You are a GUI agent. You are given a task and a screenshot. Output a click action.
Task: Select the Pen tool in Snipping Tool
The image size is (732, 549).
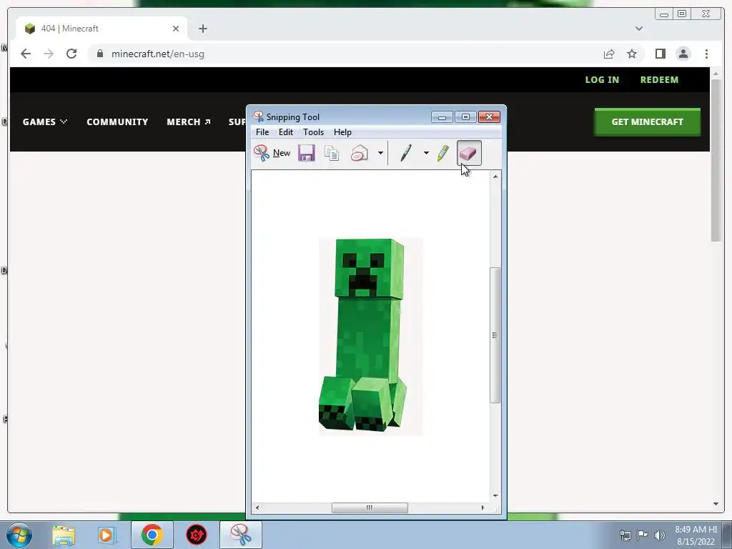[406, 153]
